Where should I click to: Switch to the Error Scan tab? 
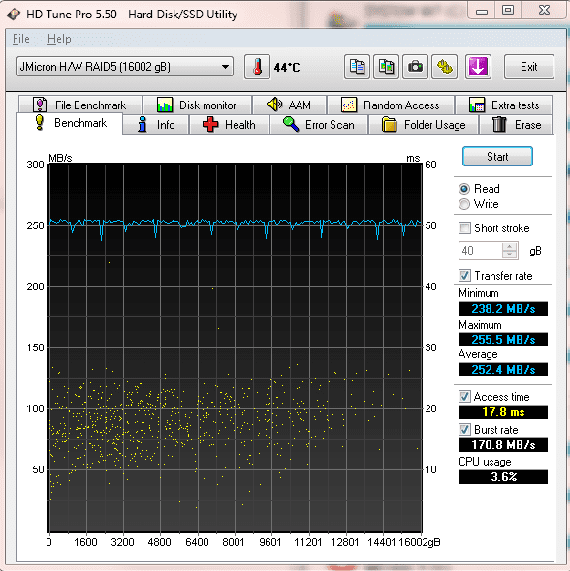pos(319,125)
